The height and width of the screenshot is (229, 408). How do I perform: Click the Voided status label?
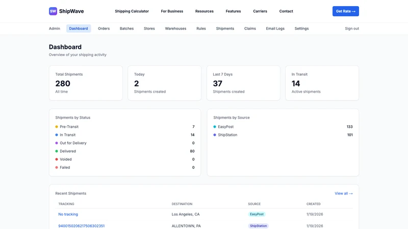[x=66, y=159]
